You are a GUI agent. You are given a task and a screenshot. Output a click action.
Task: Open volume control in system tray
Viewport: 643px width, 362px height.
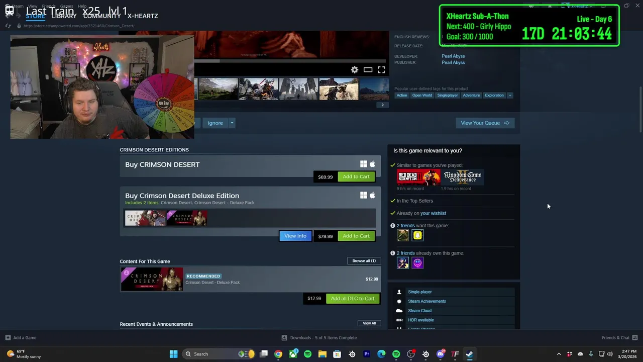[x=610, y=354]
